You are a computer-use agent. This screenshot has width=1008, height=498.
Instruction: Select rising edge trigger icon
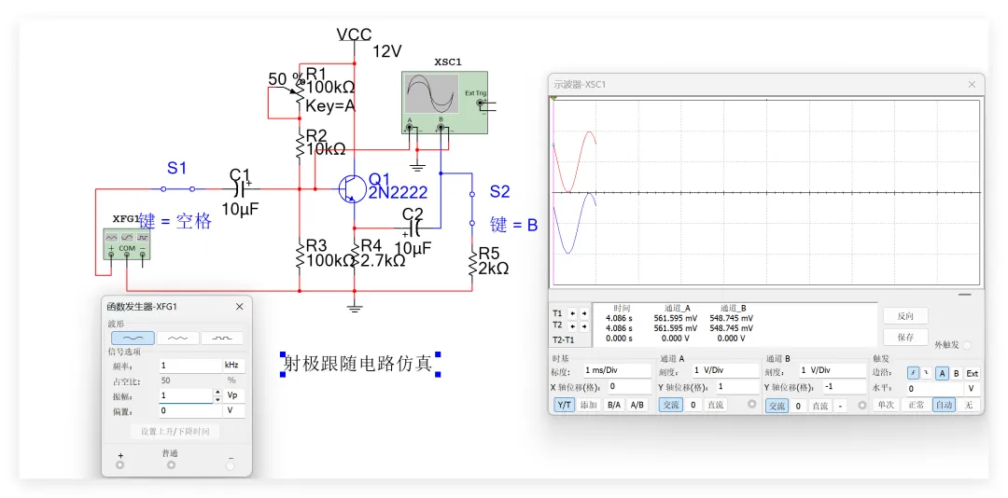pyautogui.click(x=914, y=373)
